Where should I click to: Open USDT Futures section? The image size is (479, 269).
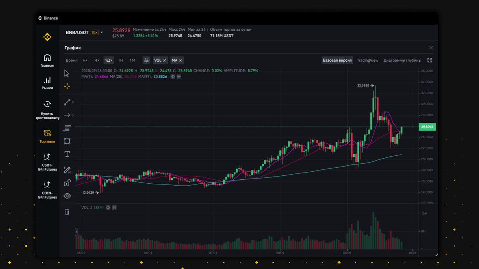point(47,162)
